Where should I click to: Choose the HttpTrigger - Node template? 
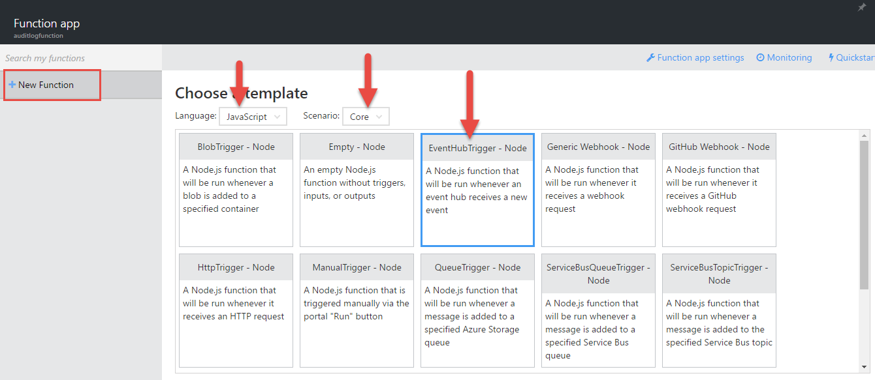click(236, 310)
